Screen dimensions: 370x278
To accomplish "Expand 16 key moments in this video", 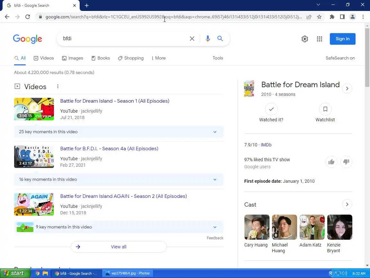I will tap(119, 180).
